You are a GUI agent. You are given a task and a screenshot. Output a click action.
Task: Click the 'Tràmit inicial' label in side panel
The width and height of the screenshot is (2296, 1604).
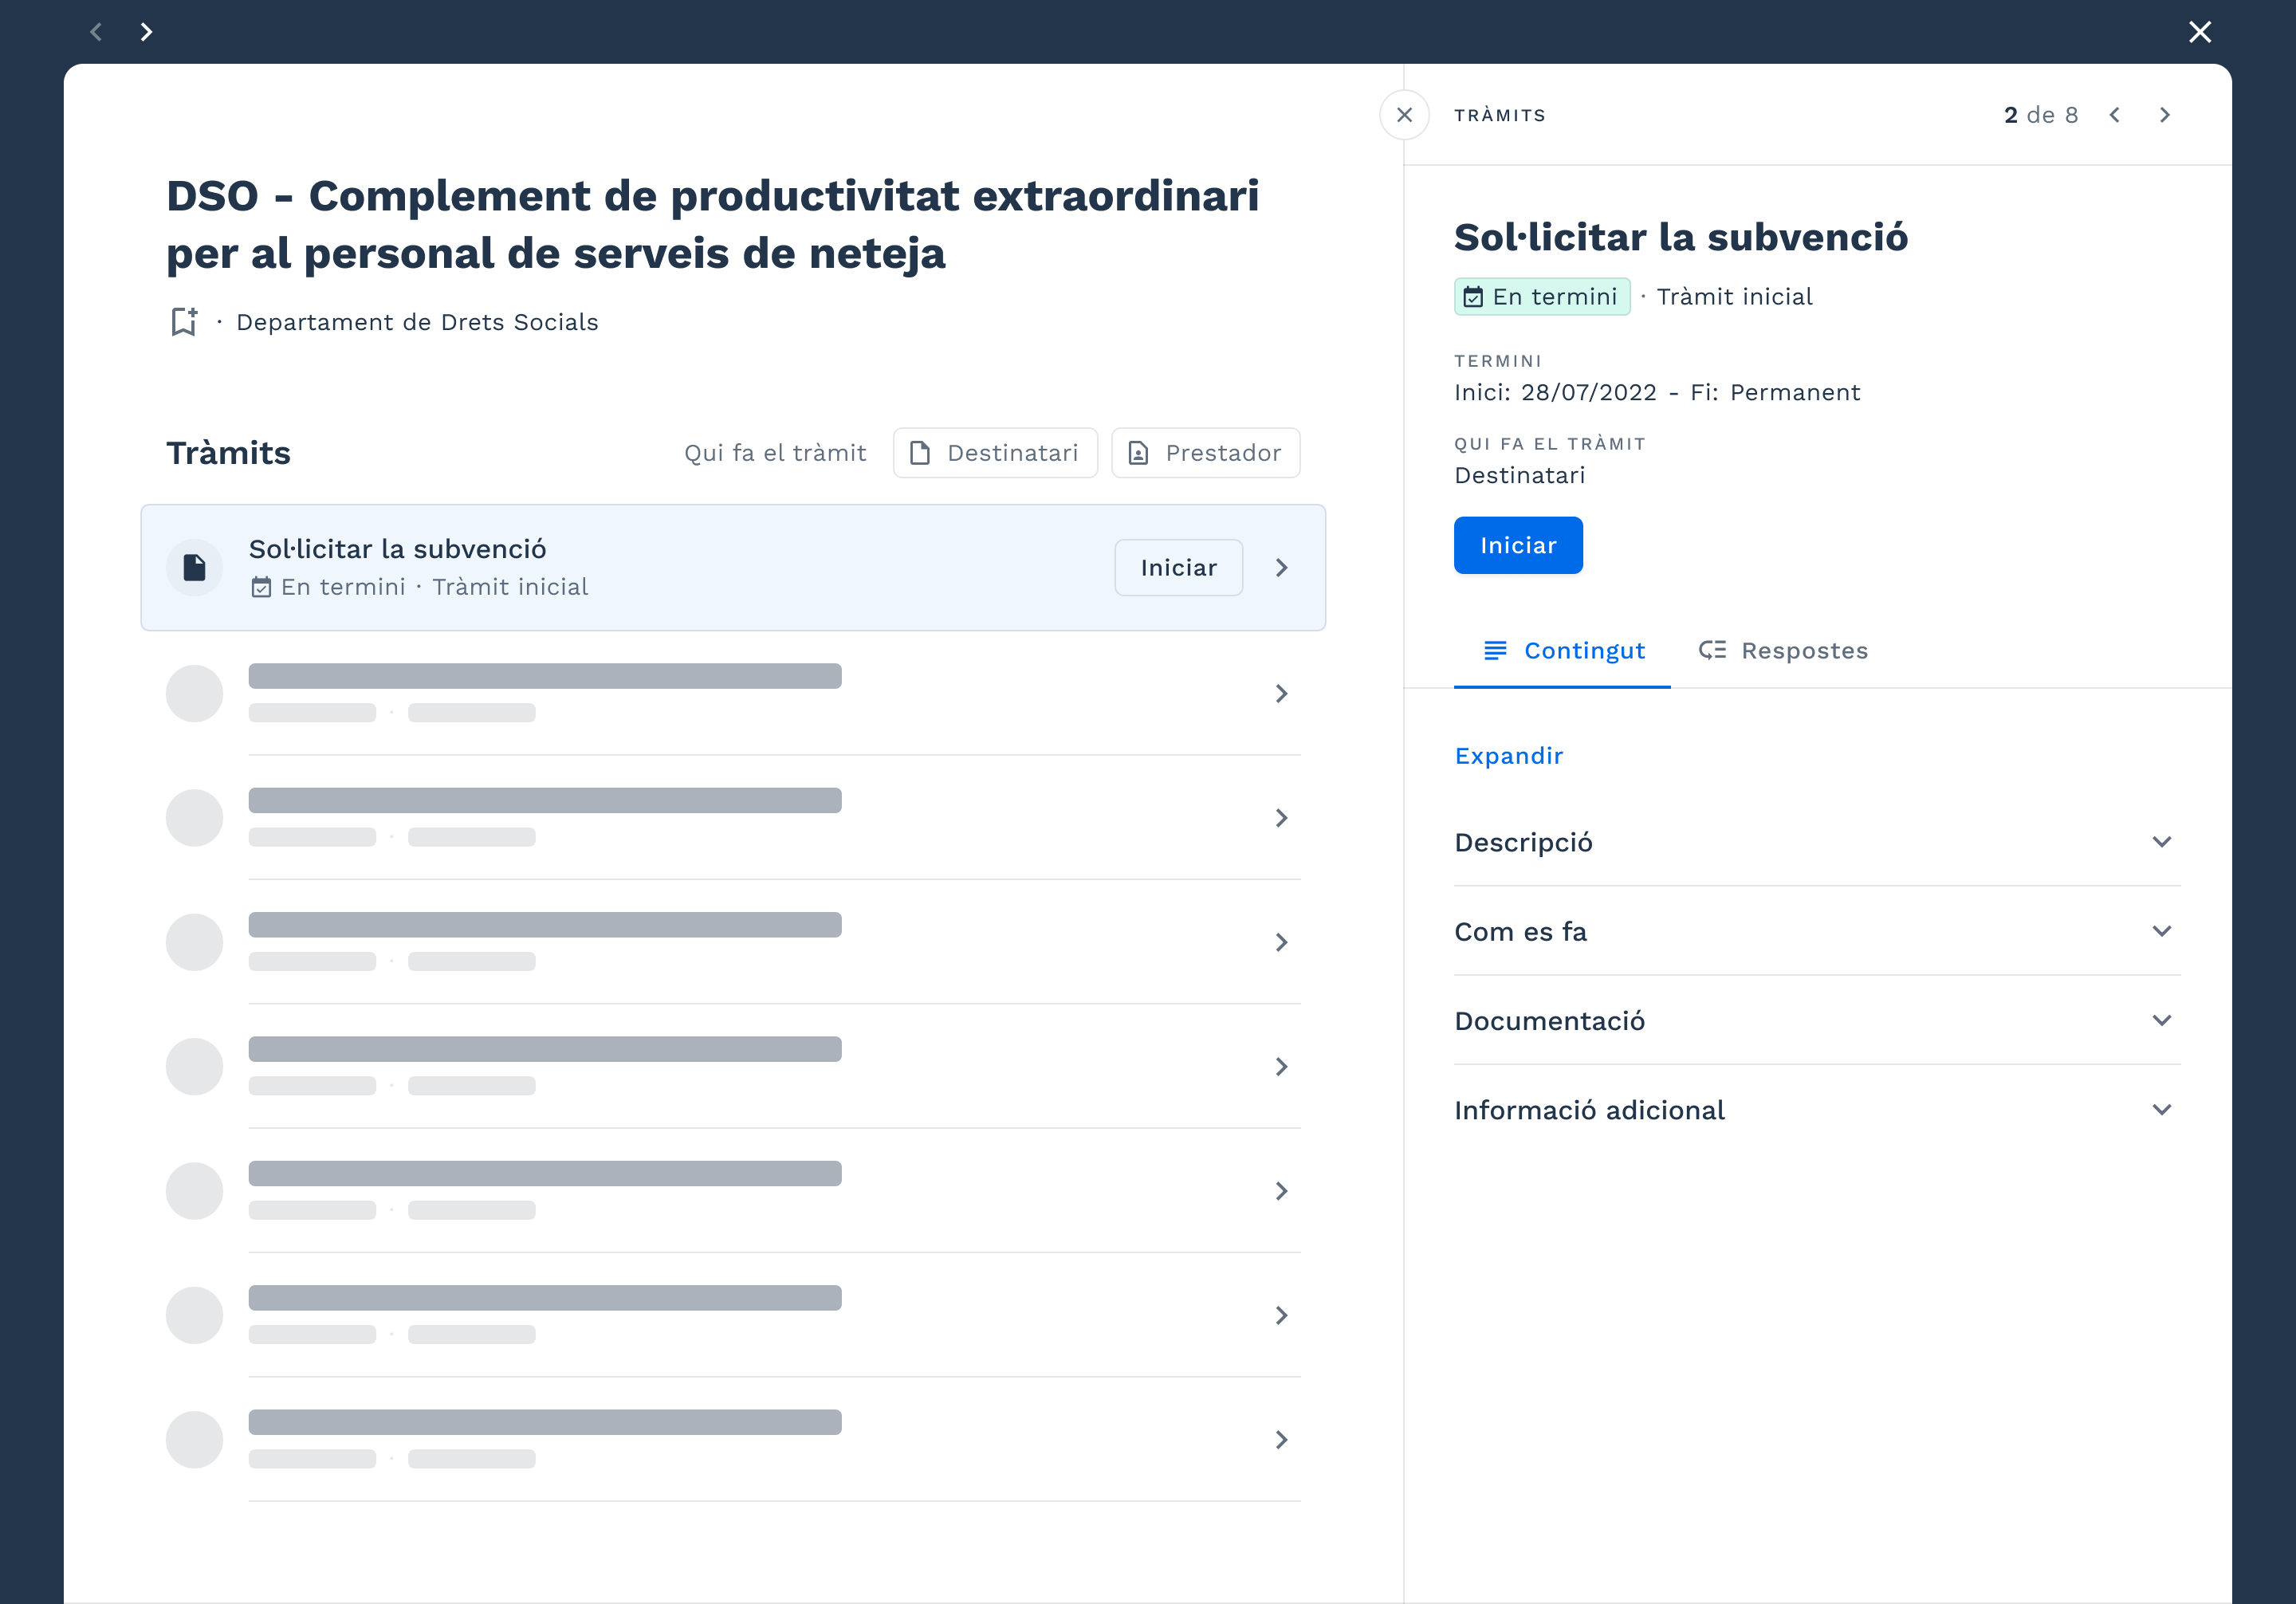coord(1734,297)
